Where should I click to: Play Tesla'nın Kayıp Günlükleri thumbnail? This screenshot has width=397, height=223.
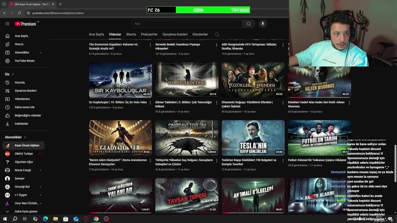pyautogui.click(x=253, y=138)
